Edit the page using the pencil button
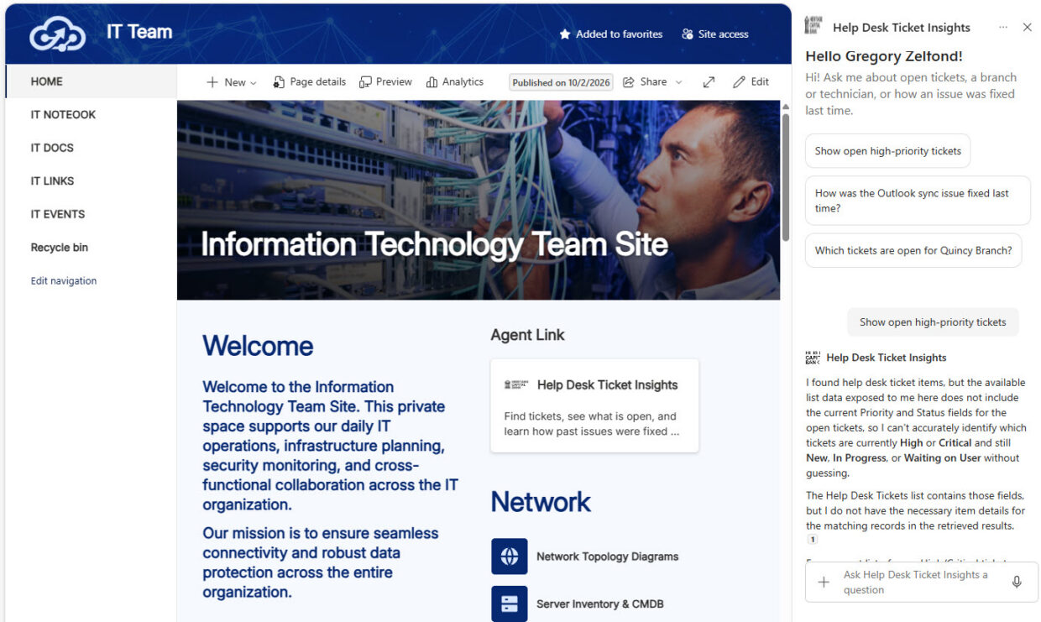Screen dimensions: 1041x622 coord(751,82)
